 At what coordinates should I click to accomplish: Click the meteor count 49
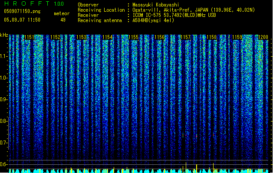(63, 20)
